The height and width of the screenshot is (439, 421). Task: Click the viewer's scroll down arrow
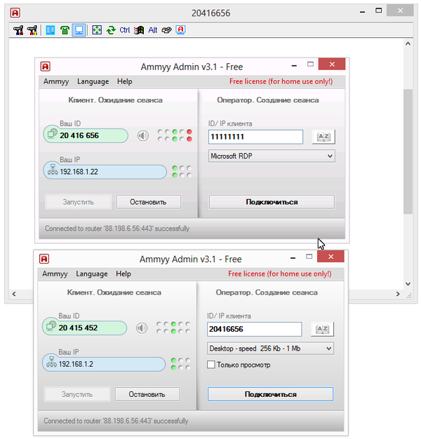pyautogui.click(x=408, y=284)
